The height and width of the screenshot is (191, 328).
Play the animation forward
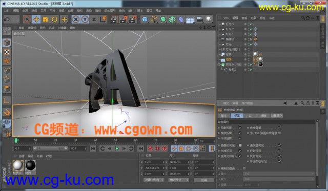pos(117,148)
